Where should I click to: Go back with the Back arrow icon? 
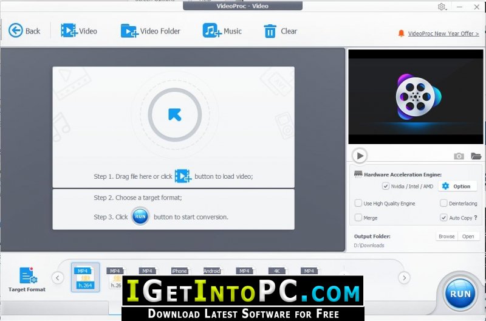[16, 31]
